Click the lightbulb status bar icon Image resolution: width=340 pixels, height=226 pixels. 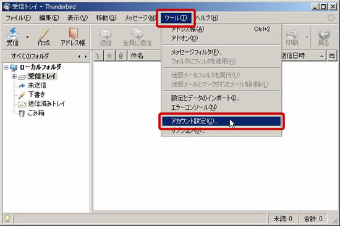7,219
